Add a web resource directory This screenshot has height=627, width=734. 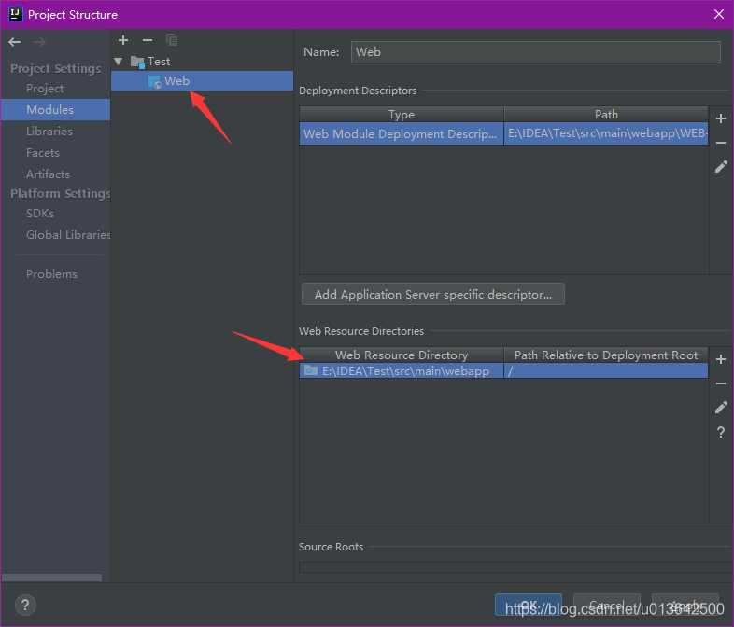coord(721,359)
